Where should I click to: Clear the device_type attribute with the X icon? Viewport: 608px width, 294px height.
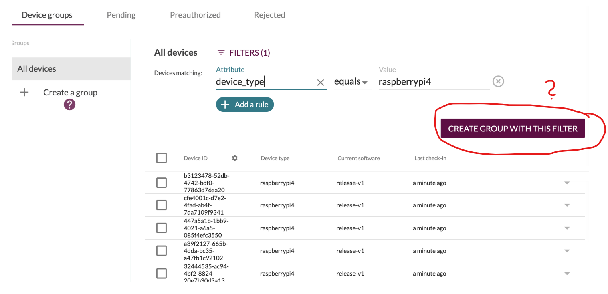[x=321, y=83]
